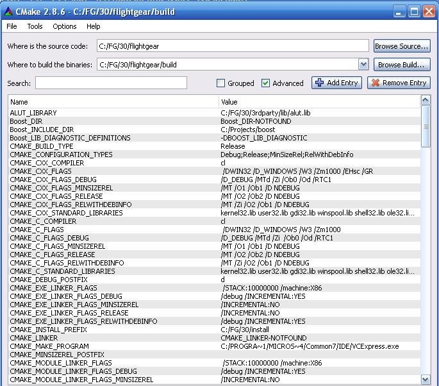Click the Browse Build button

[x=402, y=65]
